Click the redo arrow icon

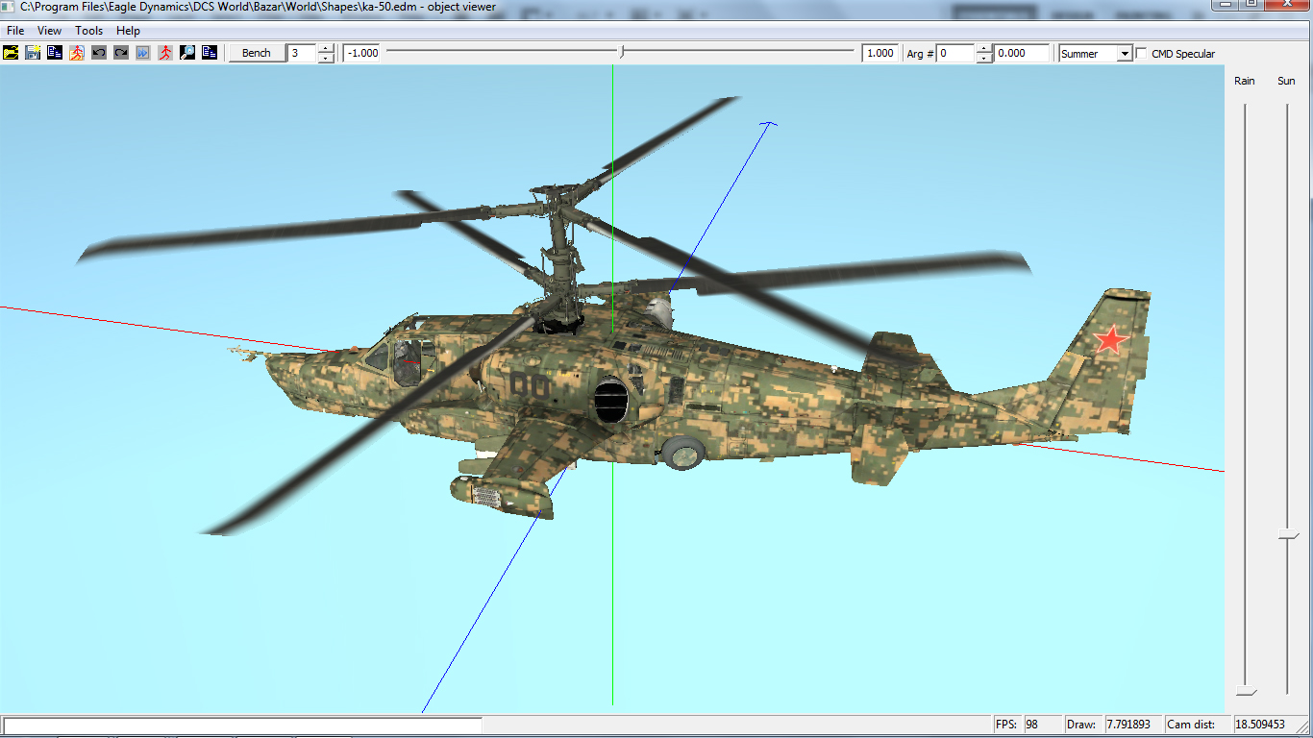click(x=121, y=53)
